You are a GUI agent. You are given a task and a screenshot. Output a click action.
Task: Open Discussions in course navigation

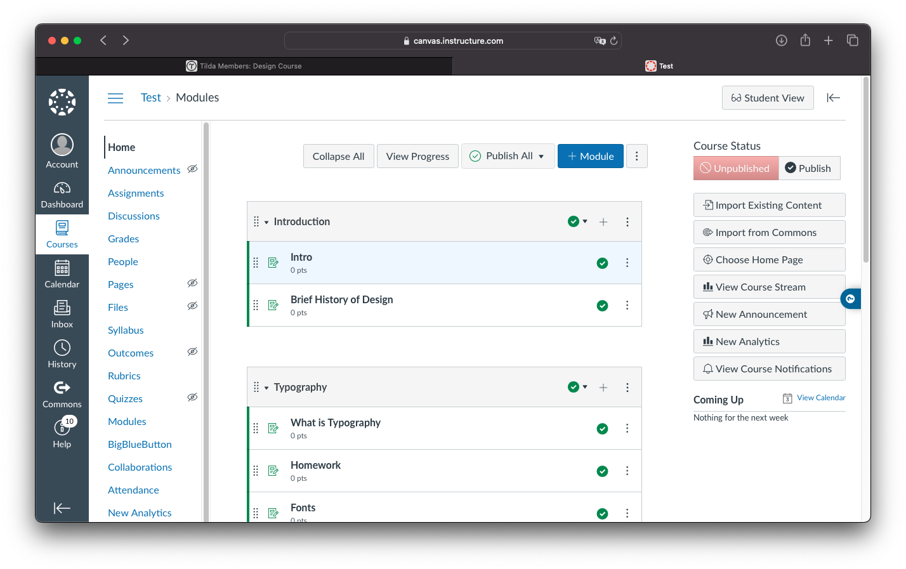point(134,216)
